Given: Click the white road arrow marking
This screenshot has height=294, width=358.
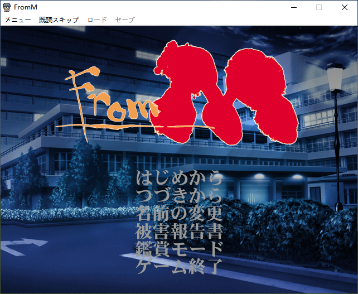Looking at the screenshot, I should (x=25, y=244).
